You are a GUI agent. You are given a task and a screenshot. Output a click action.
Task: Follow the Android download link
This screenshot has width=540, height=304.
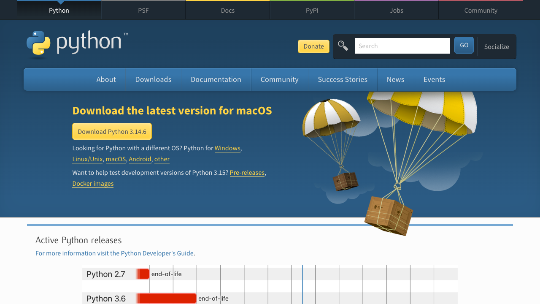point(140,159)
